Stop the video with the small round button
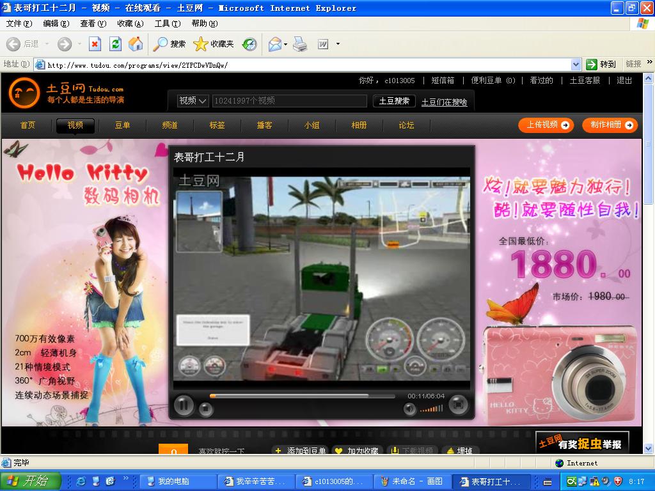655x491 pixels. [x=205, y=409]
